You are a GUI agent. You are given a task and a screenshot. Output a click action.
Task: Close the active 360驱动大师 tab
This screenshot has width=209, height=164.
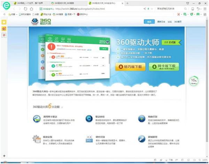click(x=123, y=3)
